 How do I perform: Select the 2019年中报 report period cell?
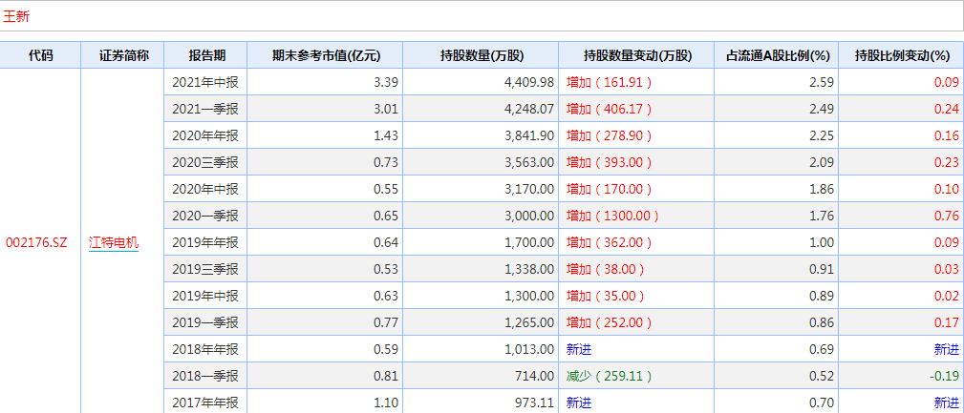206,296
